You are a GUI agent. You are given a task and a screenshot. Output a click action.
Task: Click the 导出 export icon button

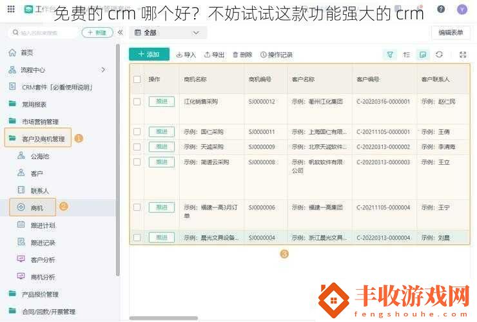214,55
